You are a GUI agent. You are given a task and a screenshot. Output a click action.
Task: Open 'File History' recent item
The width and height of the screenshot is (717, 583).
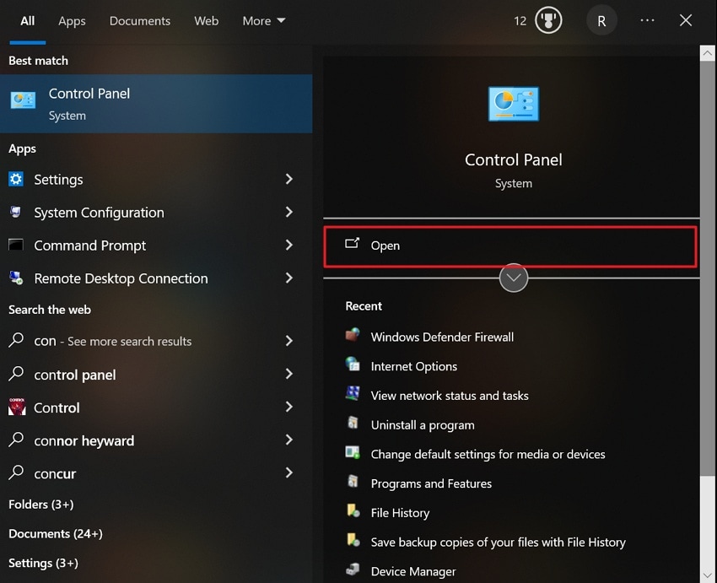pyautogui.click(x=400, y=513)
